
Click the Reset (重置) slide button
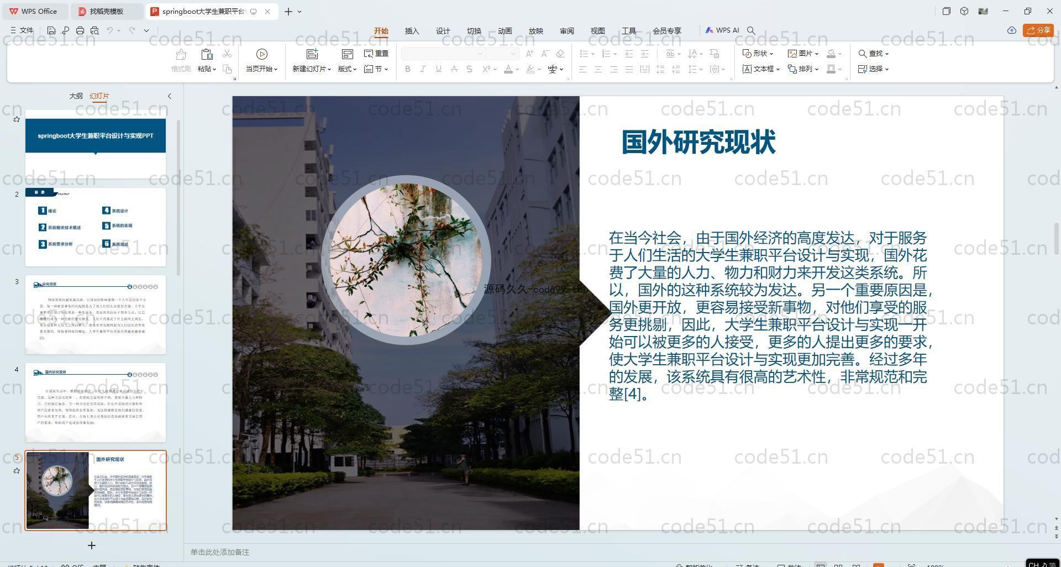(x=376, y=54)
